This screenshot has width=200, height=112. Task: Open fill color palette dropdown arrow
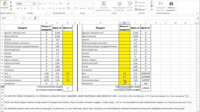click(40, 8)
